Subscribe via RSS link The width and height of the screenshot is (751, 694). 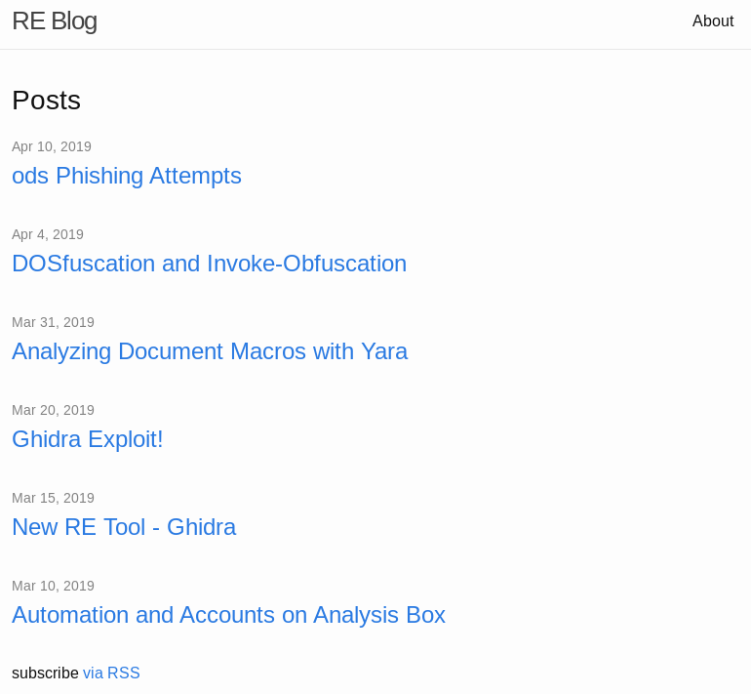tap(111, 674)
